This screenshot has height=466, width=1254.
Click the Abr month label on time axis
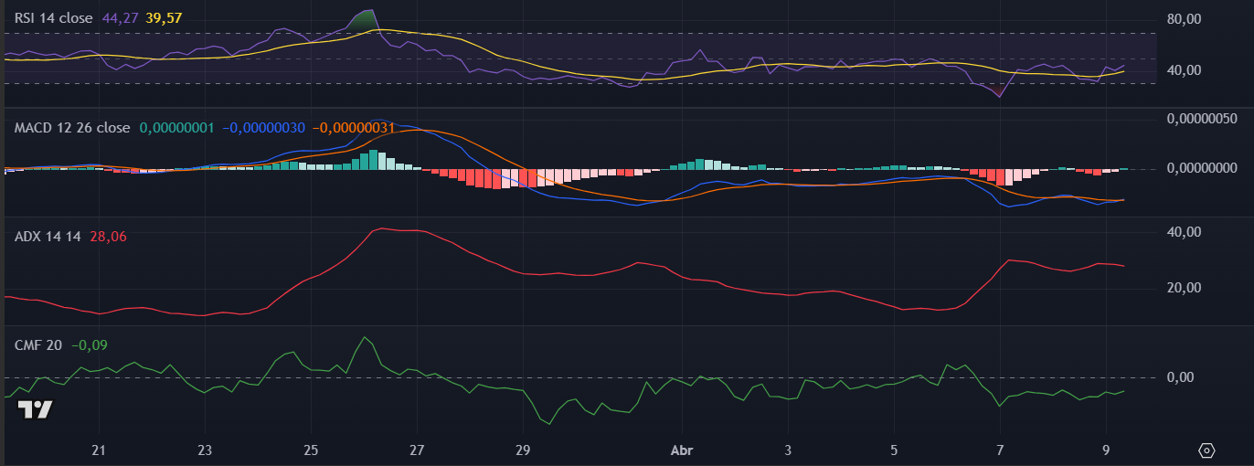pyautogui.click(x=682, y=450)
